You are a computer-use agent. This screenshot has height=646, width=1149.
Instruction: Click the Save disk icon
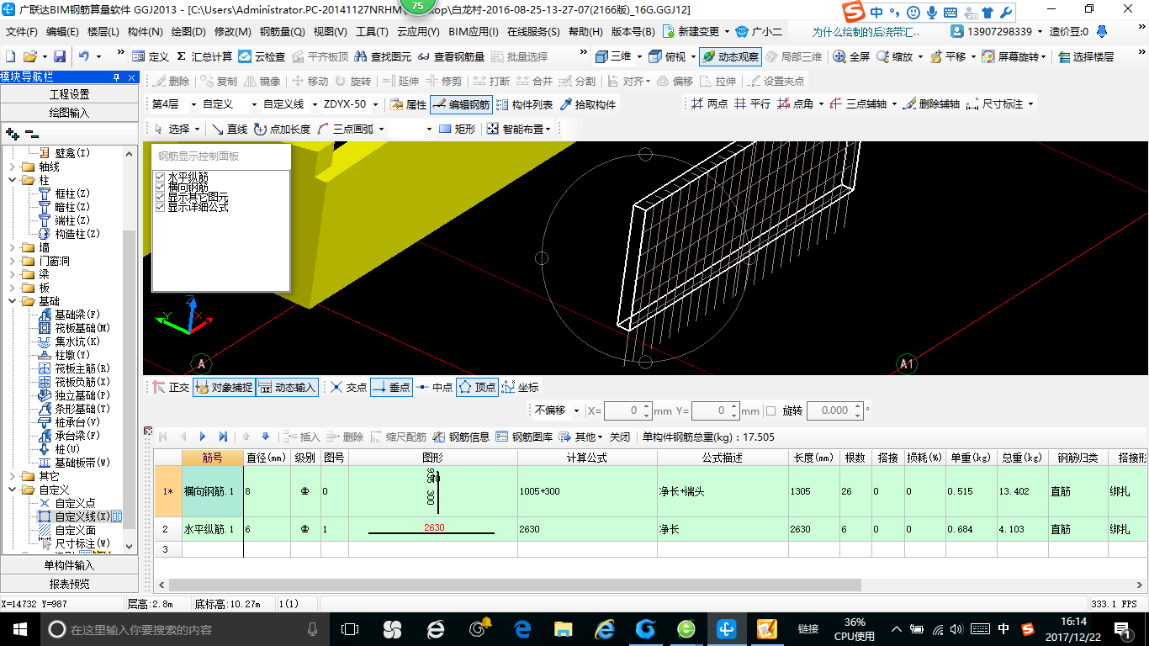[x=60, y=56]
